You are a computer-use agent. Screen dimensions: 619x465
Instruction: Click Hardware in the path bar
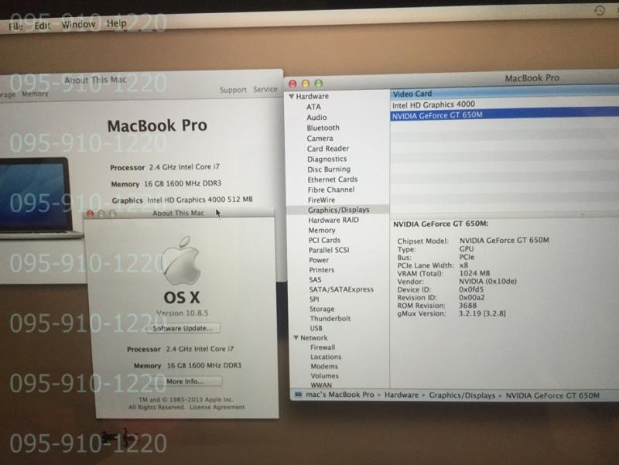[x=401, y=395]
